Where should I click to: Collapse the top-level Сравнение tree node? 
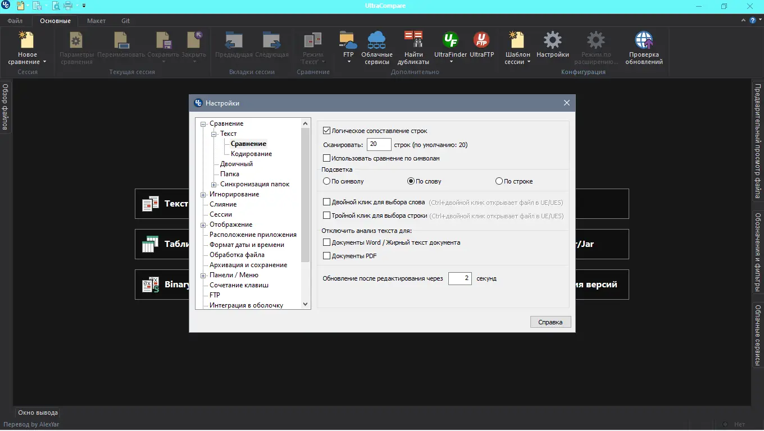(203, 124)
